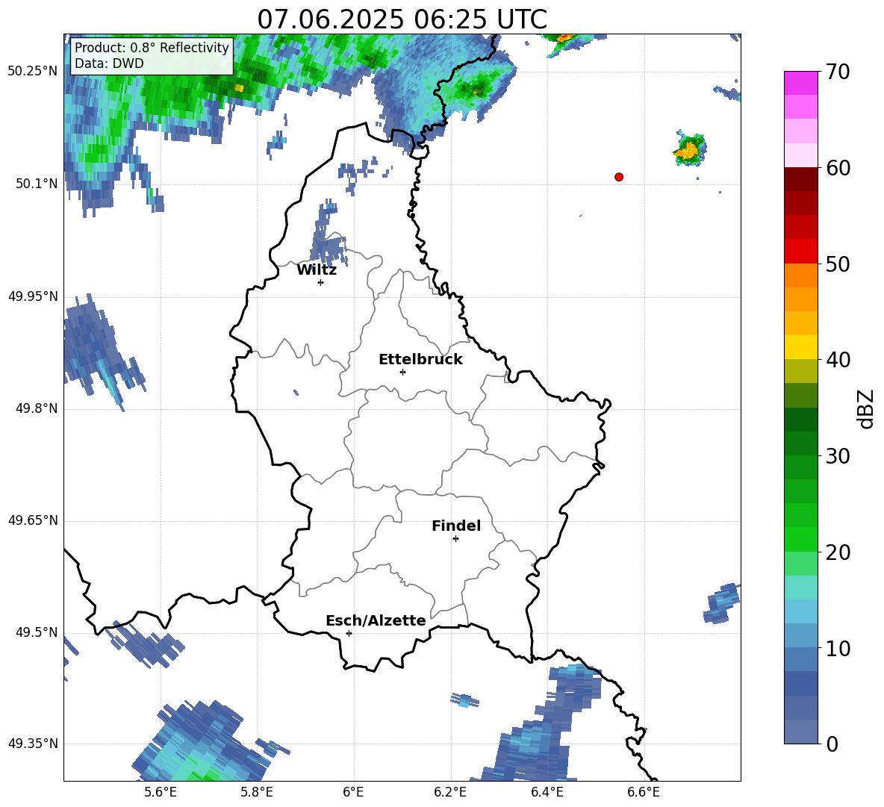Click the 6°E longitude label
The width and height of the screenshot is (884, 807).
click(353, 792)
